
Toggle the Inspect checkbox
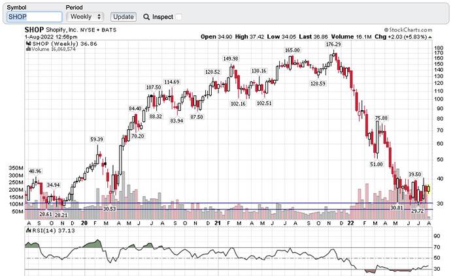(x=178, y=17)
